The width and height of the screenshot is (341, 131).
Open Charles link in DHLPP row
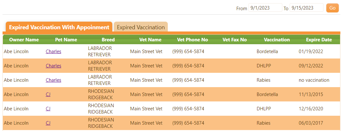(x=54, y=66)
